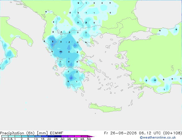Click the island of Crete on map
Viewport: 182px width, 140px height.
click(x=105, y=108)
